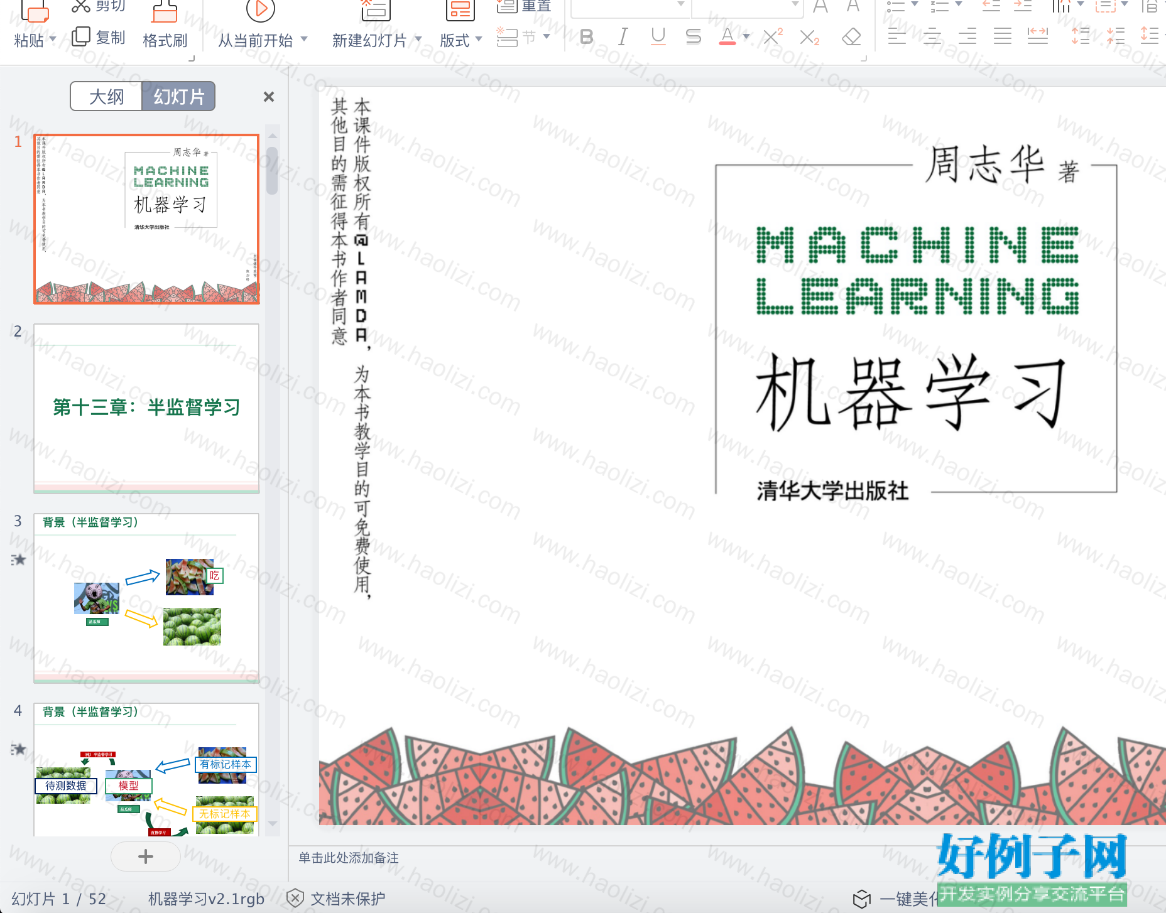Open the font color dropdown arrow

point(746,36)
